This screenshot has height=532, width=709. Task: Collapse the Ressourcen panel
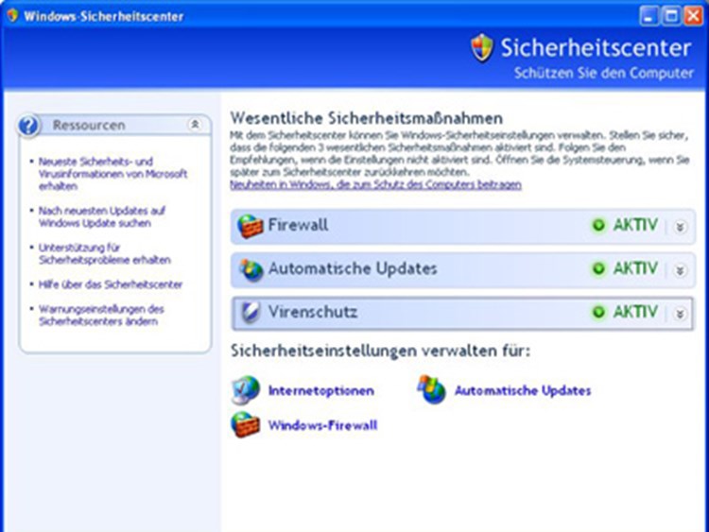[x=195, y=125]
